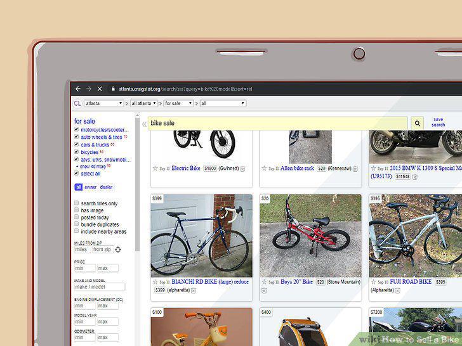Enable search titles only
Screen dimensions: 462x346
(76, 203)
